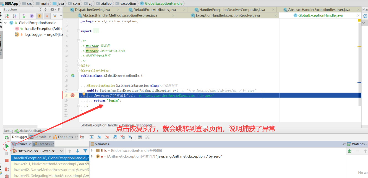Expand the folded import block
This screenshot has height=178, width=368.
(x=79, y=31)
